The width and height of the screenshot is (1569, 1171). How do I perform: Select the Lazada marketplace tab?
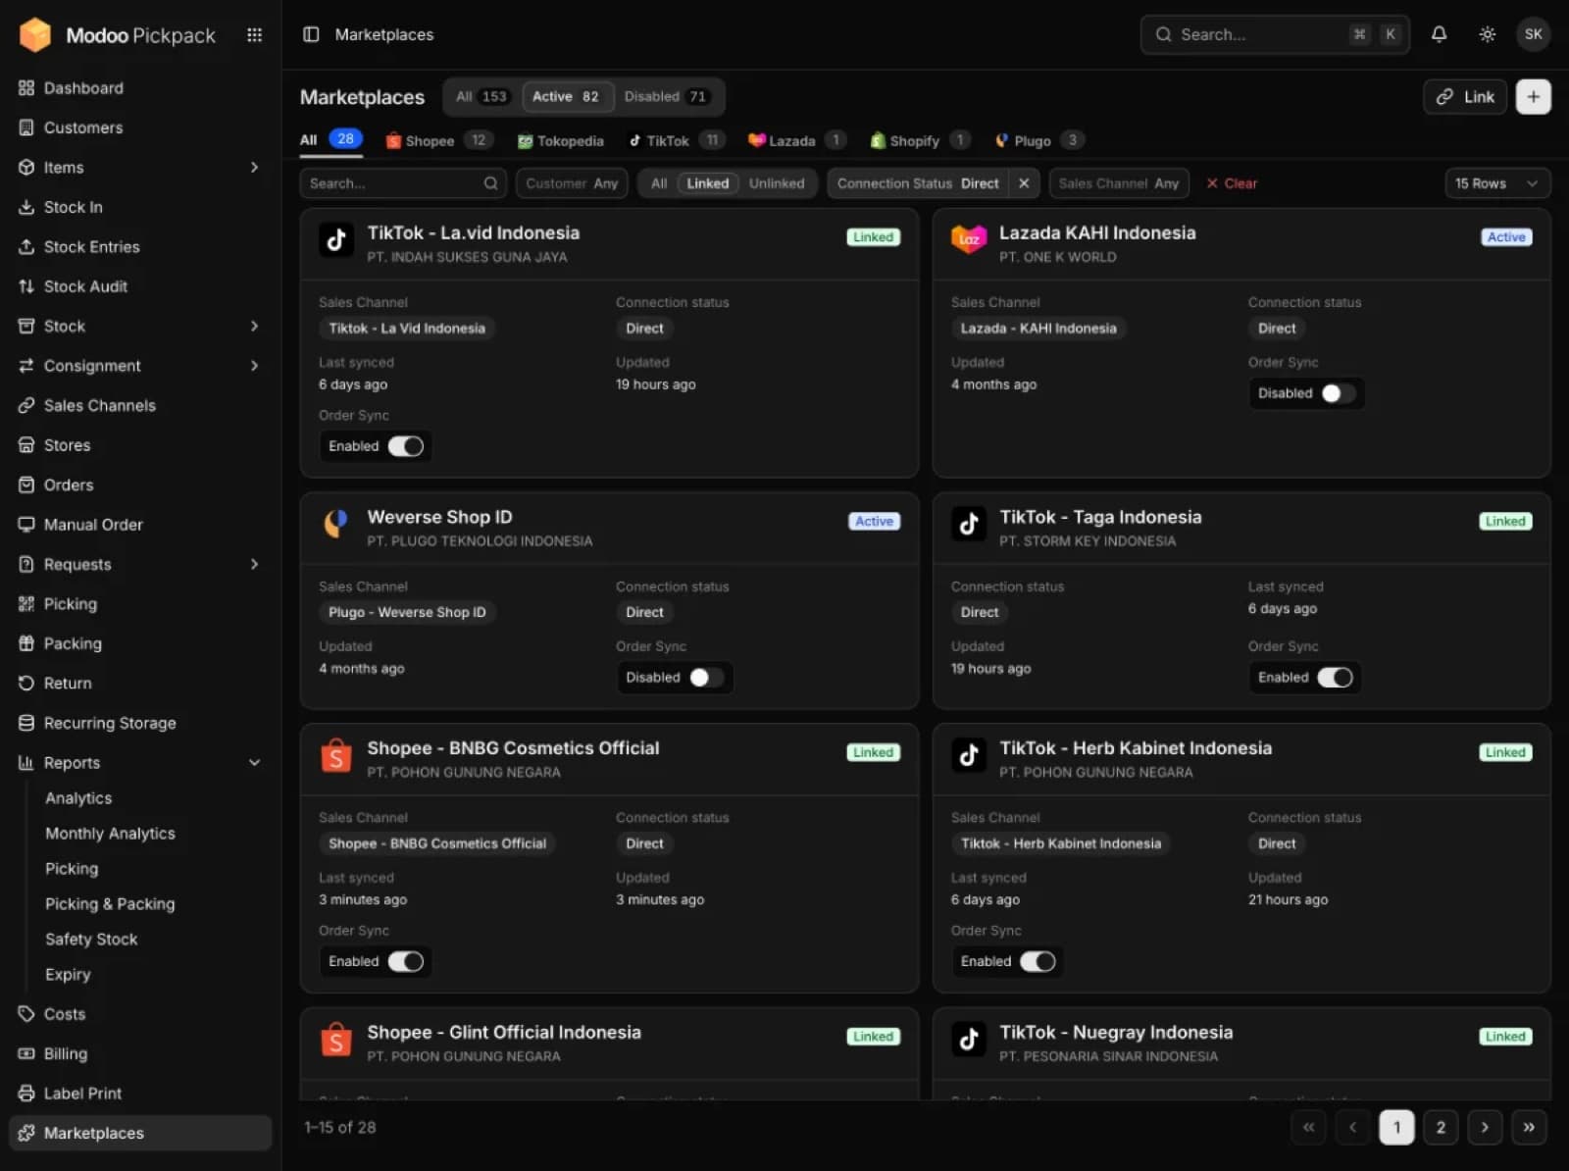[796, 140]
